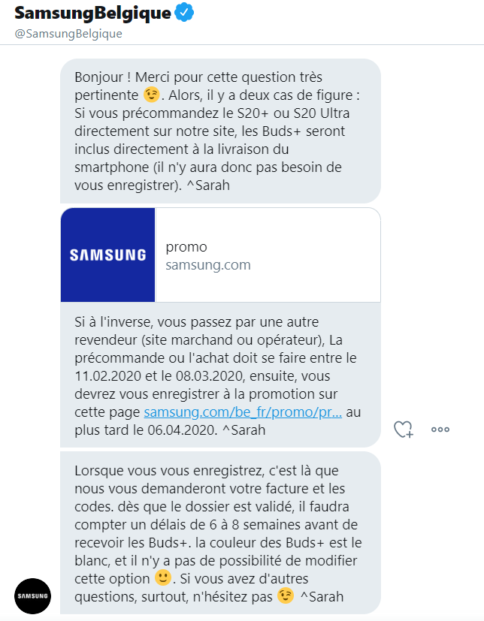
Task: Click the 'promo' card title text
Action: pyautogui.click(x=186, y=247)
